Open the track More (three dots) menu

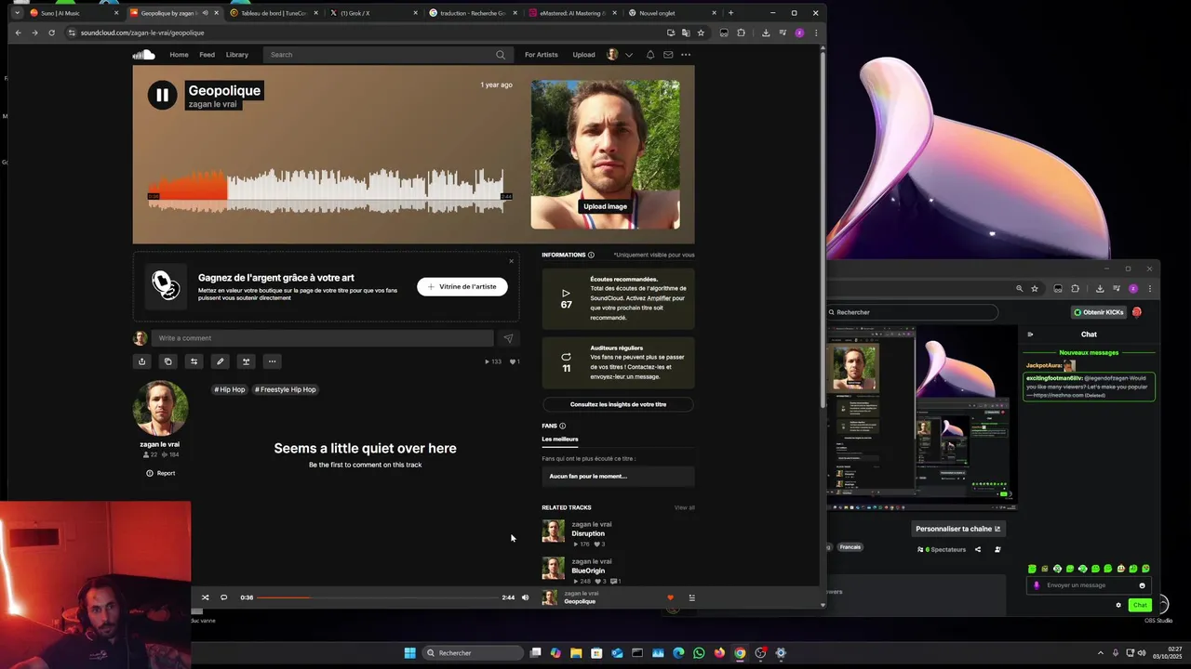[273, 361]
